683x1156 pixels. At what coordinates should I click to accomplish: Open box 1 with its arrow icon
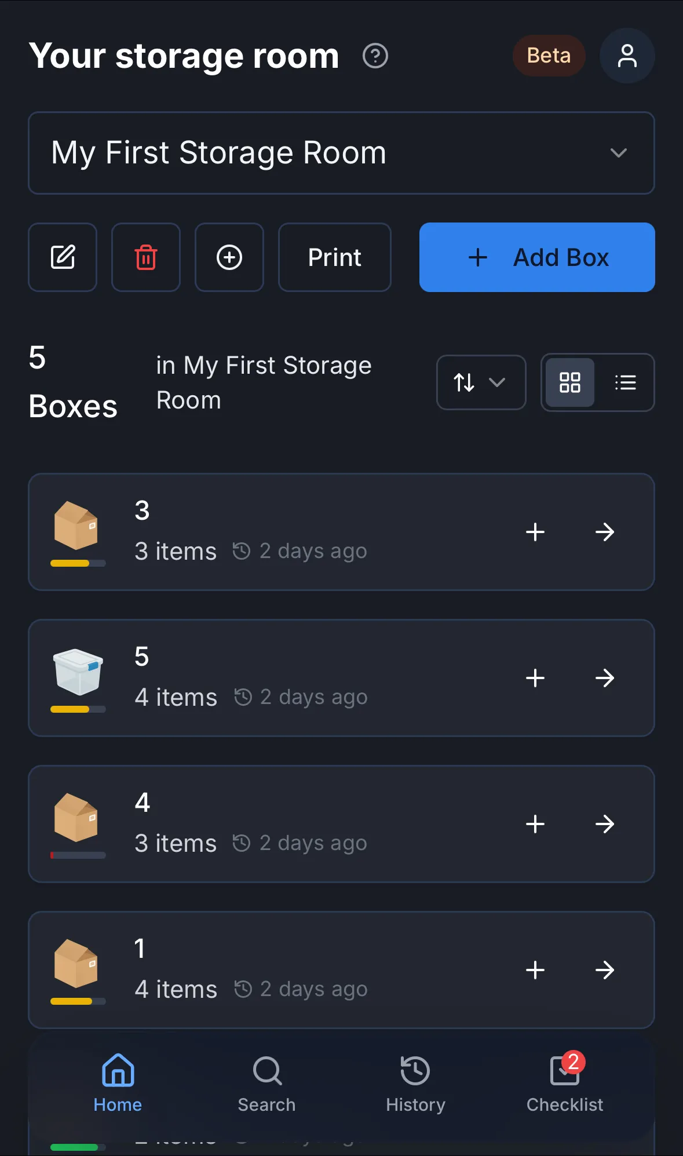[x=605, y=970]
